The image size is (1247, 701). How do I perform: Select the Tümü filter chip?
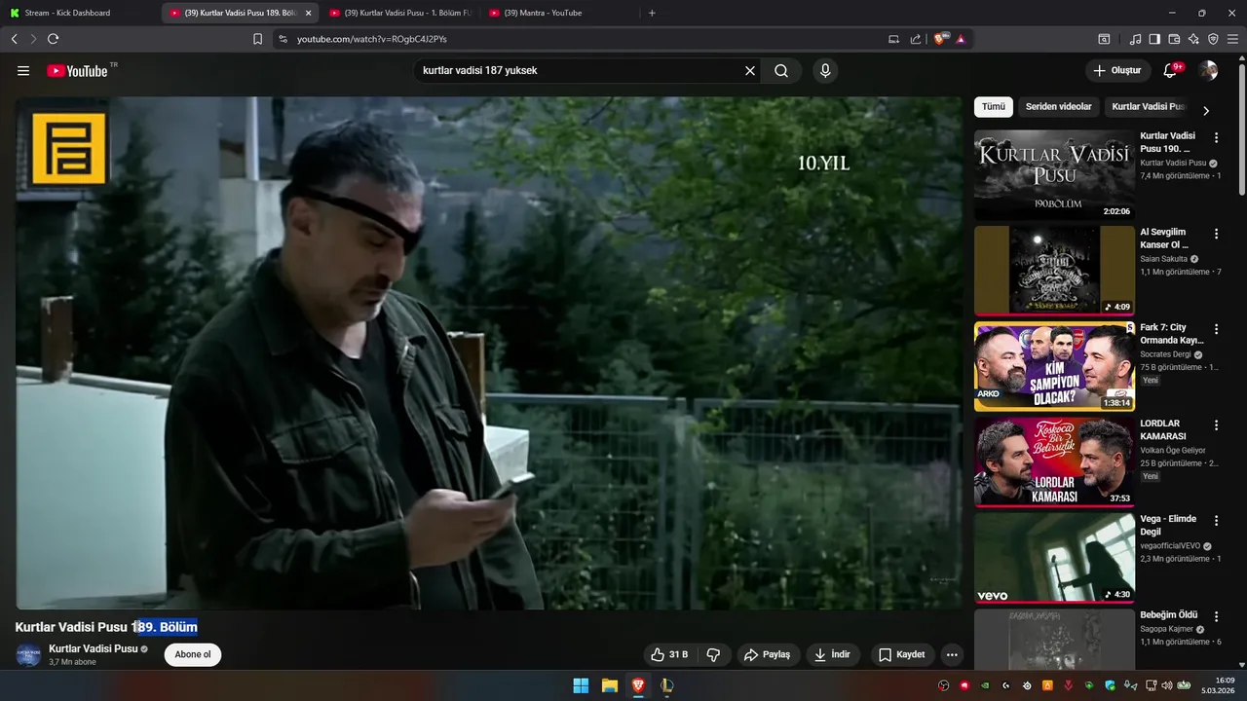click(993, 107)
